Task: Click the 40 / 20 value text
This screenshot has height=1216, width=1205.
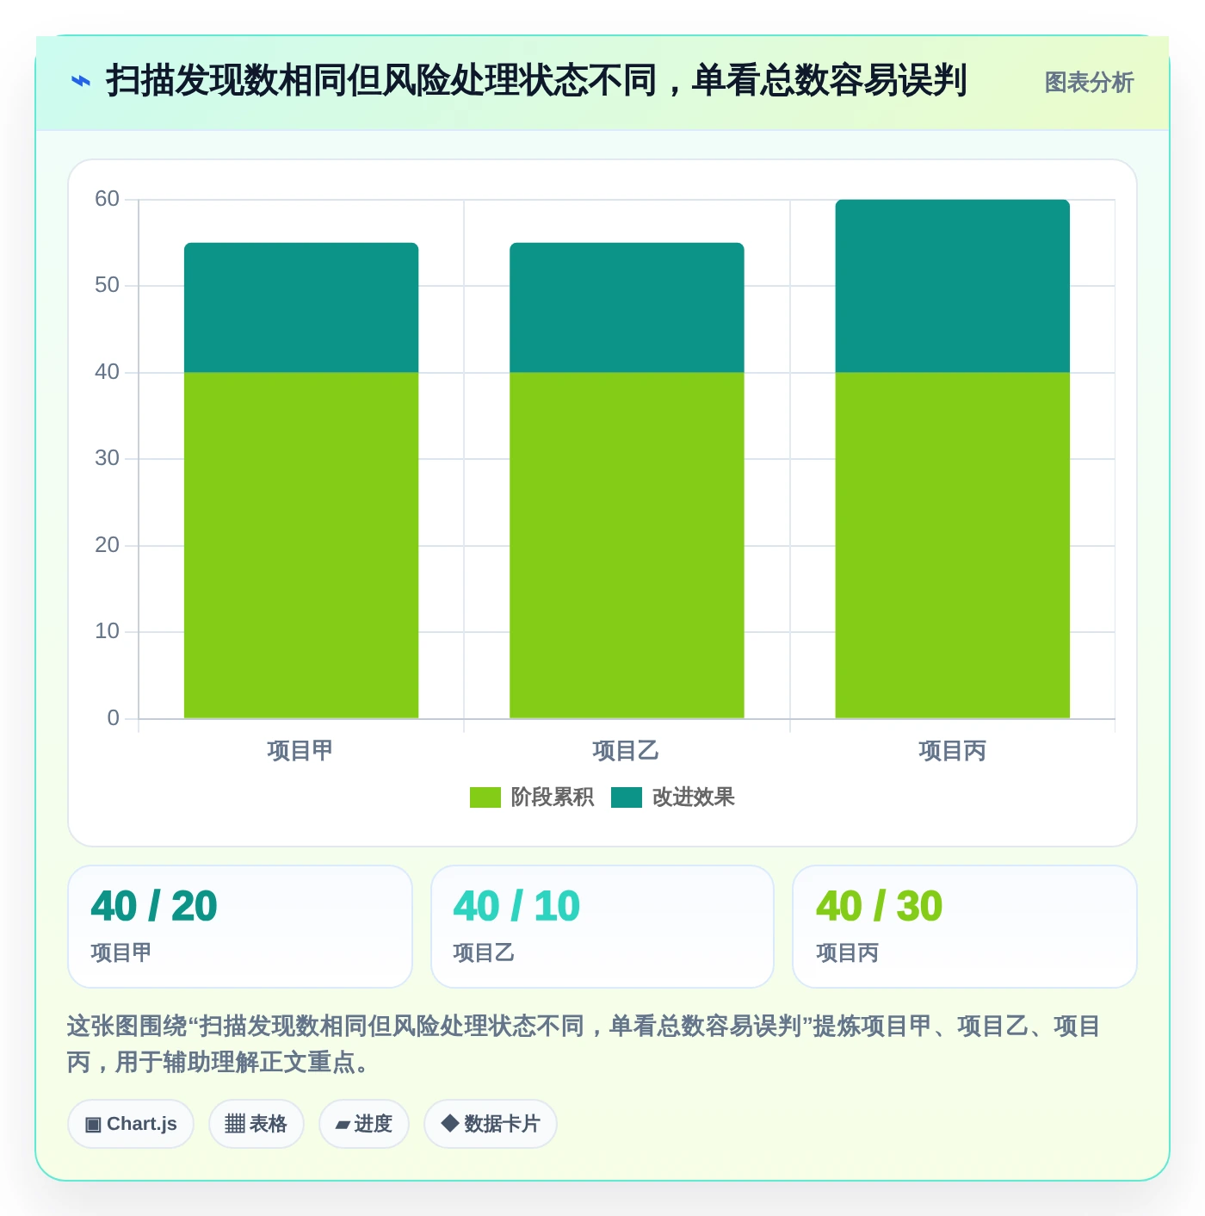Action: click(154, 907)
